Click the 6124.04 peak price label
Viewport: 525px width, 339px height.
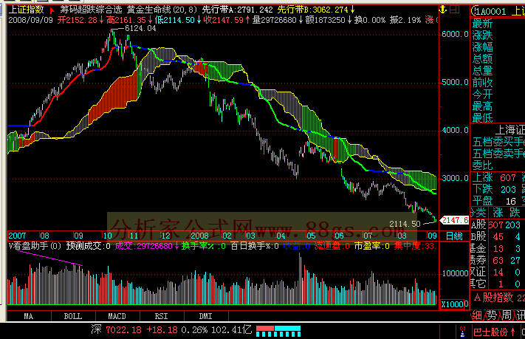tap(140, 29)
